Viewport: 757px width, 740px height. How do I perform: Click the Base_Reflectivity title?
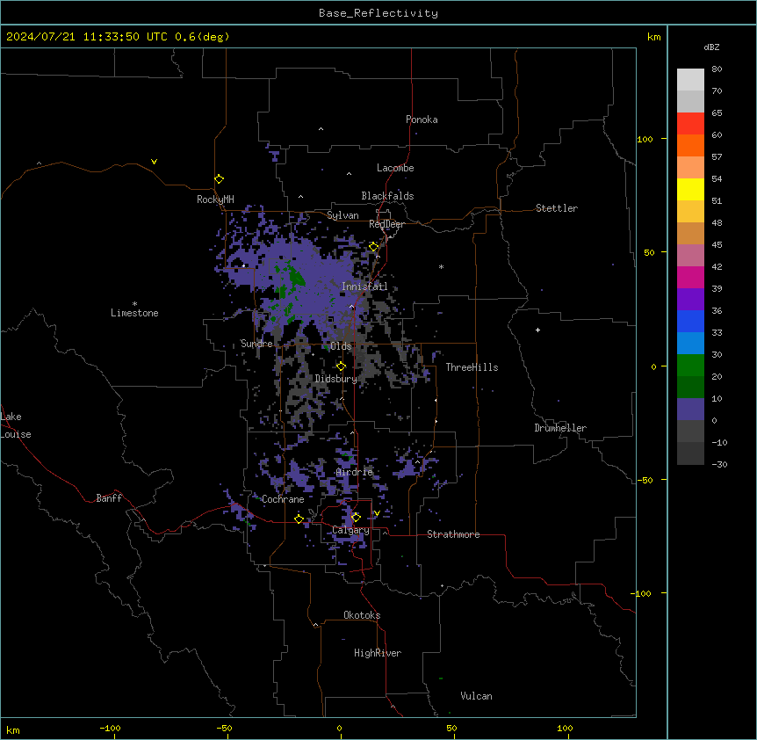coord(378,13)
